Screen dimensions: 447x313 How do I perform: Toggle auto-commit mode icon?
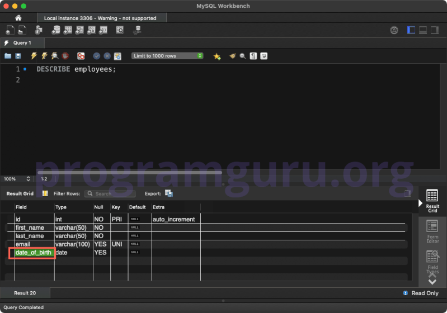coord(117,56)
